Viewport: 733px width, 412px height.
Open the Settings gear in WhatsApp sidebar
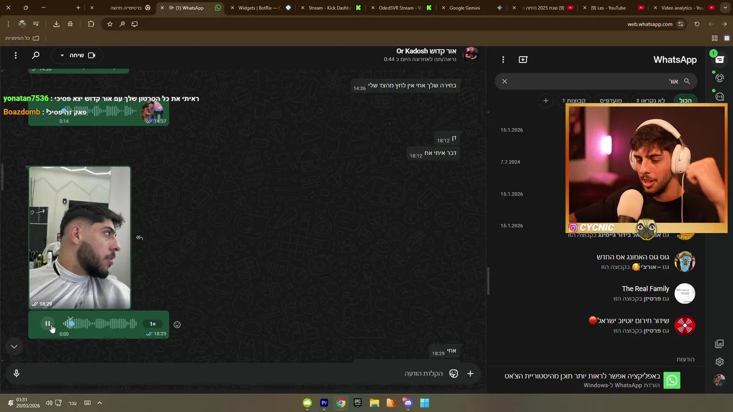(720, 362)
